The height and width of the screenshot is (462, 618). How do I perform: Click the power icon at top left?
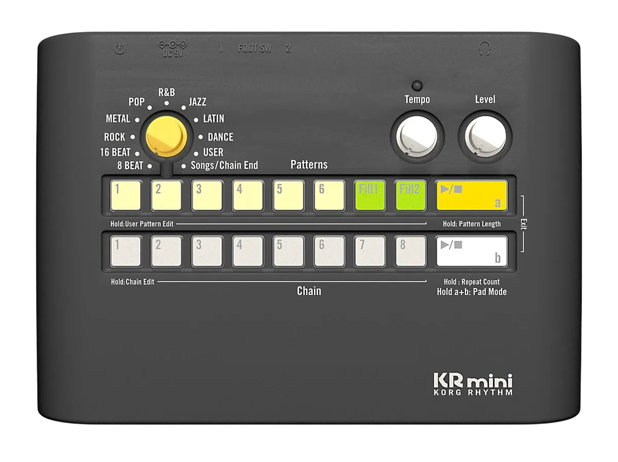[119, 49]
